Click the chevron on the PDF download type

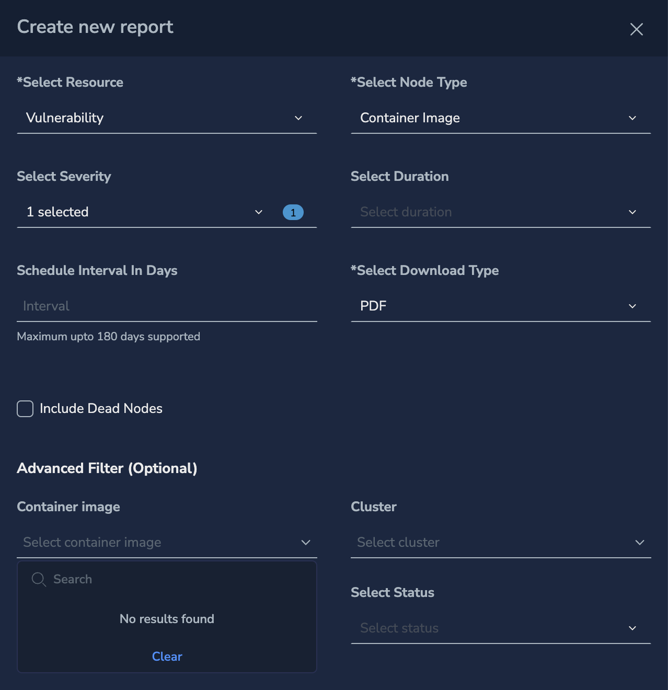tap(632, 306)
